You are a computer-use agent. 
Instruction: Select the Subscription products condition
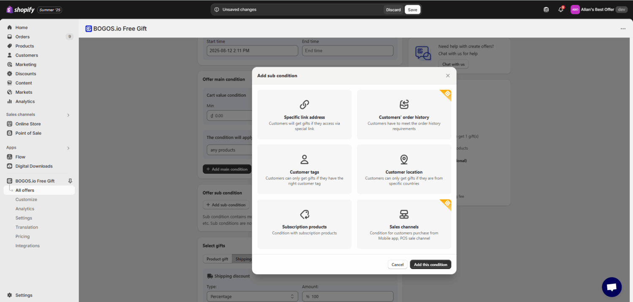(304, 224)
